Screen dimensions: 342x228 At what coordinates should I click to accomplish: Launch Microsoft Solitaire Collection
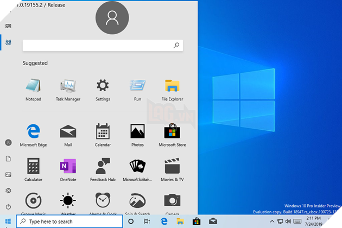coord(137,170)
